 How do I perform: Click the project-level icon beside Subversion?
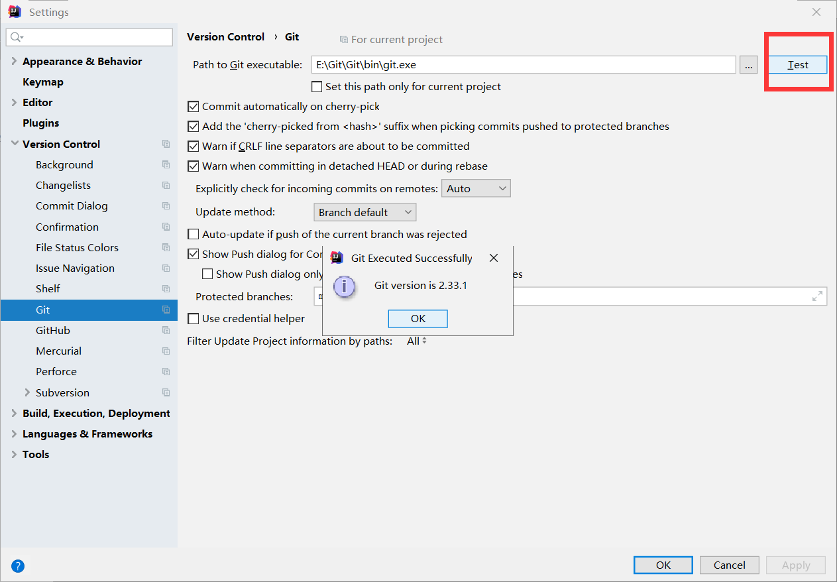tap(166, 392)
